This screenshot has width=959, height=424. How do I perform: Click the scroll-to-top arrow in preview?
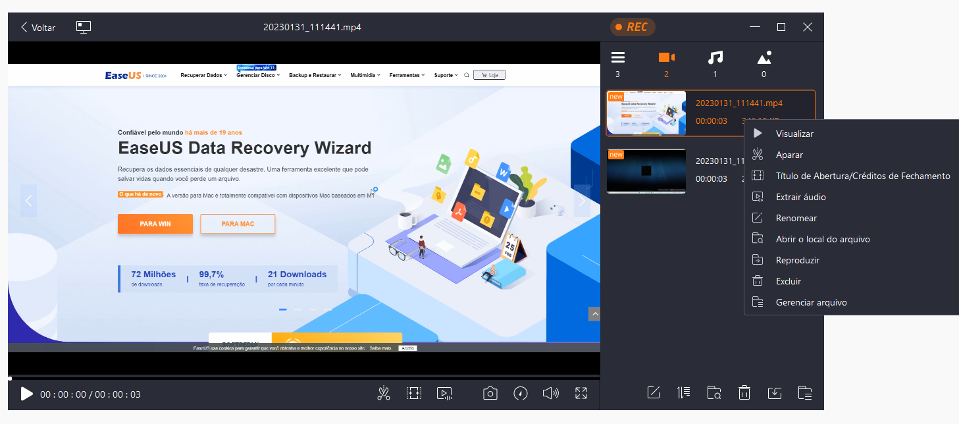coord(594,315)
